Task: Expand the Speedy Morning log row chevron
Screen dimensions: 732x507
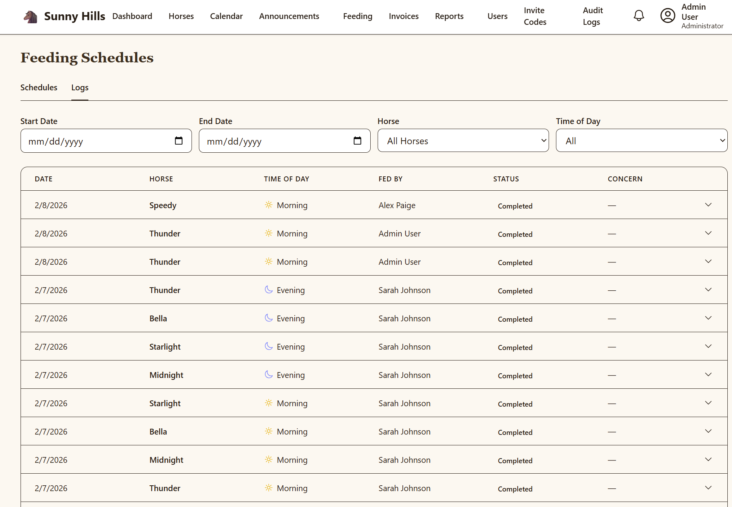Action: pyautogui.click(x=708, y=205)
